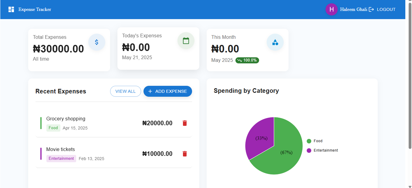Viewport: 412px width, 188px height.
Task: Delete Grocery shopping using its trash icon
Action: pyautogui.click(x=184, y=123)
